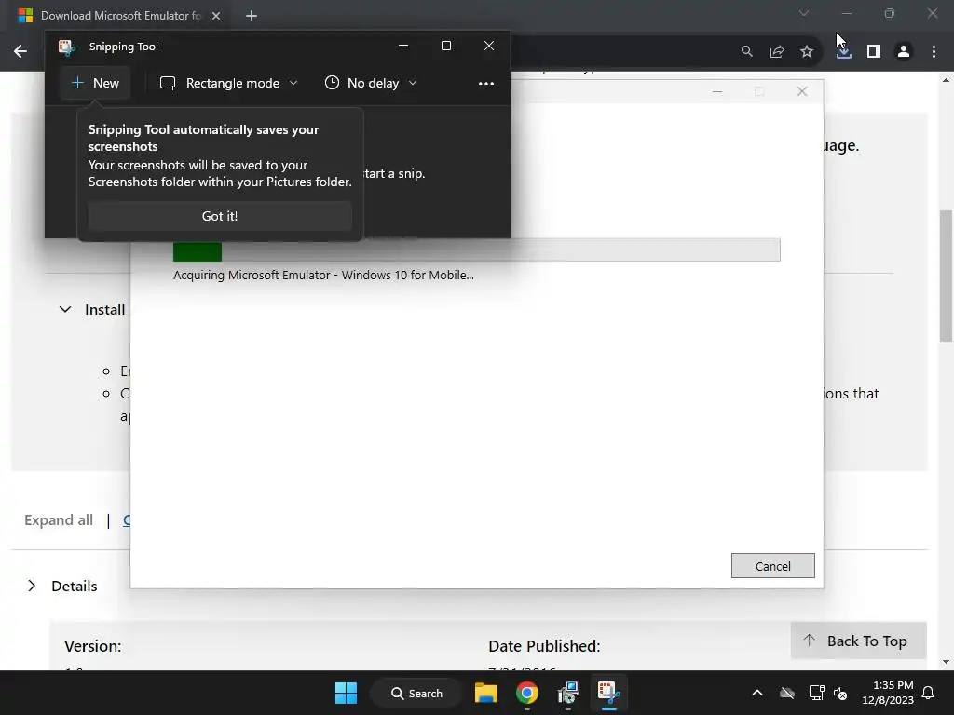Close the Snipping Tool window
This screenshot has height=715, width=954.
point(488,46)
